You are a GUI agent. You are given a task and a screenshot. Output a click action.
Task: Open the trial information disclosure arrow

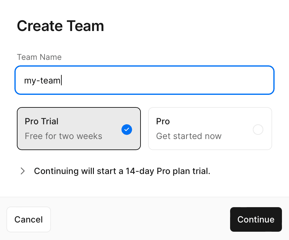pyautogui.click(x=22, y=171)
